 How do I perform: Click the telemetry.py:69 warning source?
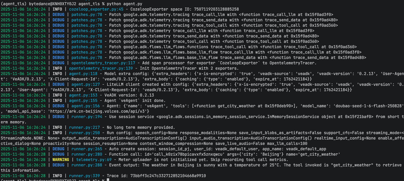[94, 160]
